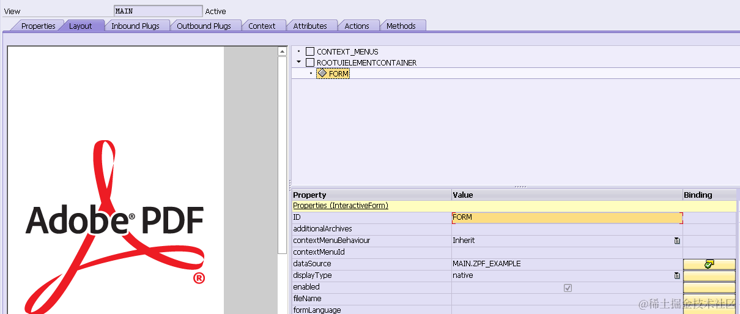Collapse the ROOTUIELEMENTCONTAINER tree node
The image size is (740, 314).
click(x=298, y=62)
